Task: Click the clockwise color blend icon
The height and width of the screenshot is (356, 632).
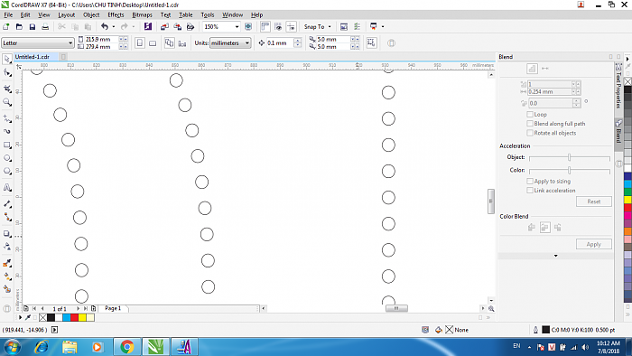Action: tap(545, 228)
